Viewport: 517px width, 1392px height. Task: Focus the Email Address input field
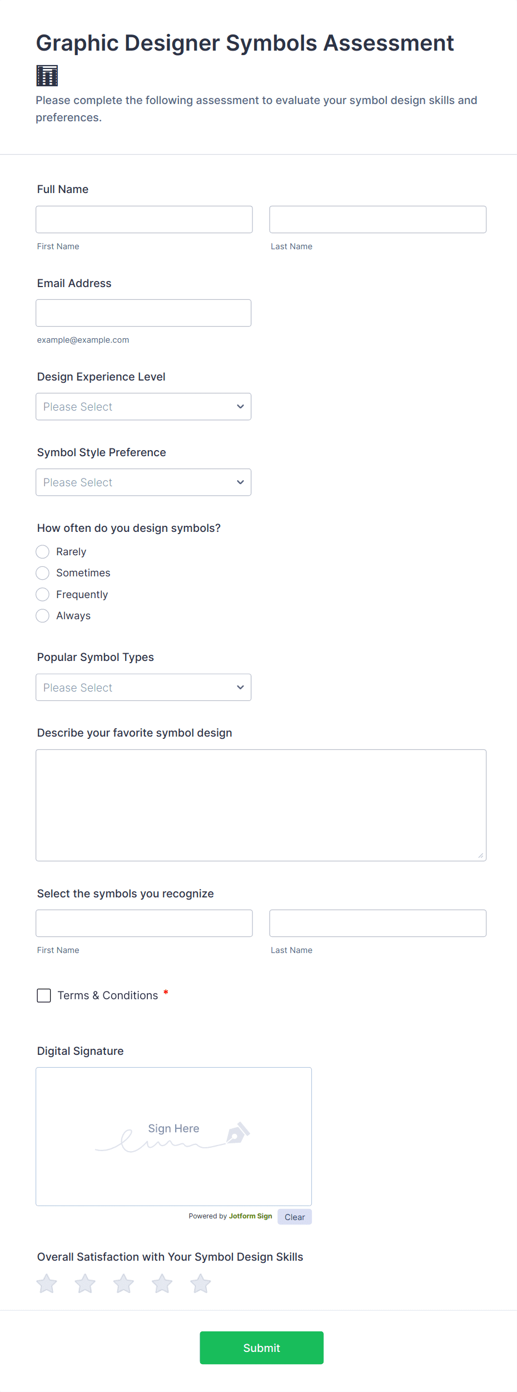(x=143, y=313)
